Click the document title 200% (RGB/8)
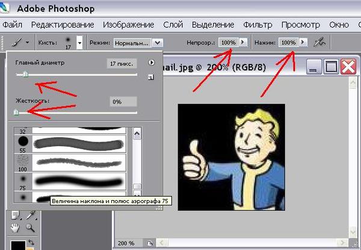This screenshot has height=250, width=361. [x=236, y=67]
